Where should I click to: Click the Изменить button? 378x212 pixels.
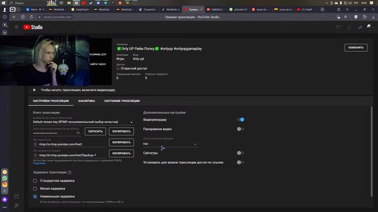click(356, 48)
